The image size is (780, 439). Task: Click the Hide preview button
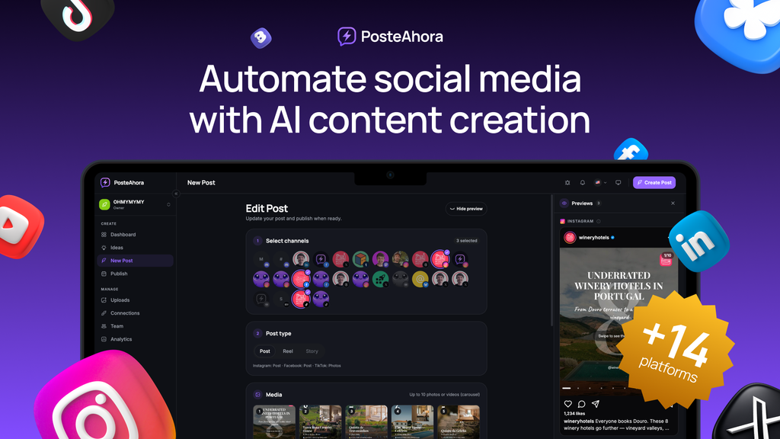tap(466, 209)
